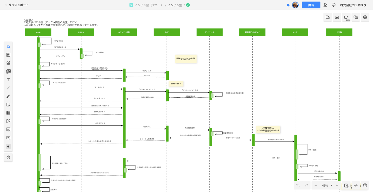Open the timer tool
The image size is (373, 192).
[8, 158]
